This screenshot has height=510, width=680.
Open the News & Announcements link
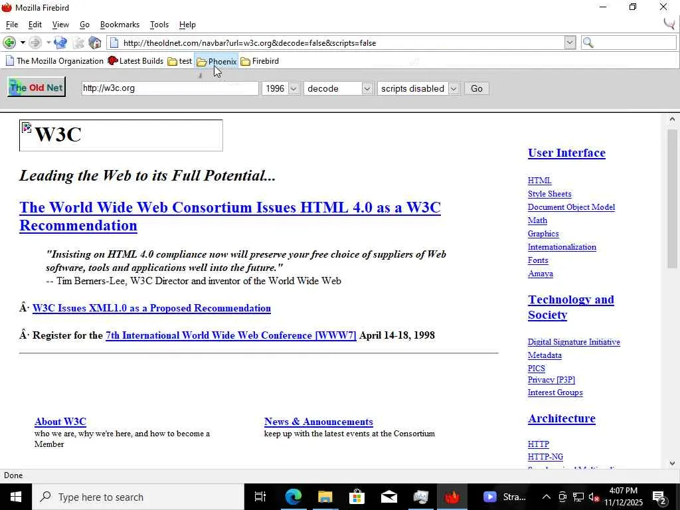tap(318, 422)
